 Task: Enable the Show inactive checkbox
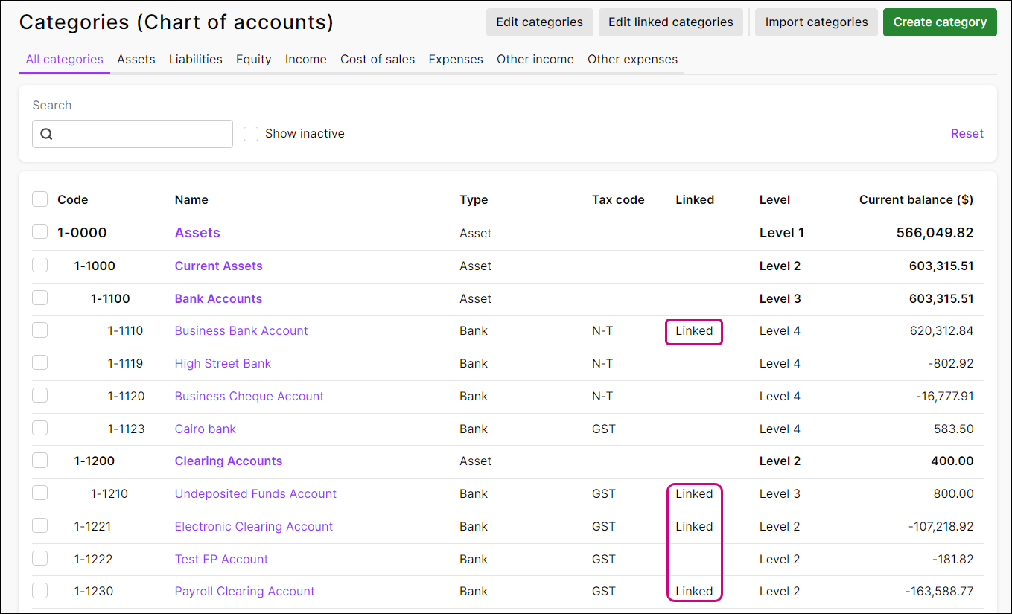click(x=251, y=133)
